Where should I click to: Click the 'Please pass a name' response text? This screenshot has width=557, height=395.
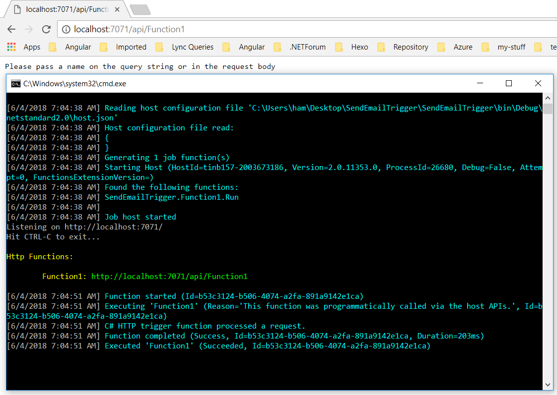coord(140,66)
